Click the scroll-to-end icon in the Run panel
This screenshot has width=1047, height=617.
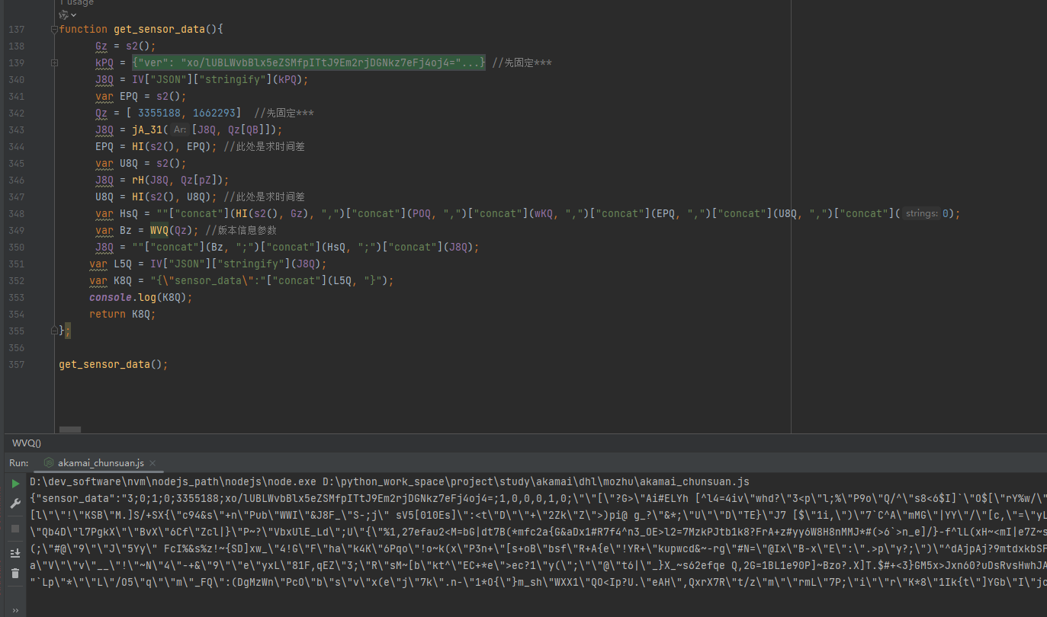coord(15,552)
